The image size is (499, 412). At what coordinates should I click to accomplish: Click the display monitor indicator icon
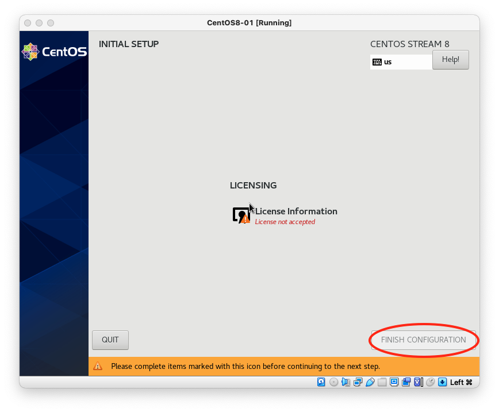pos(394,382)
